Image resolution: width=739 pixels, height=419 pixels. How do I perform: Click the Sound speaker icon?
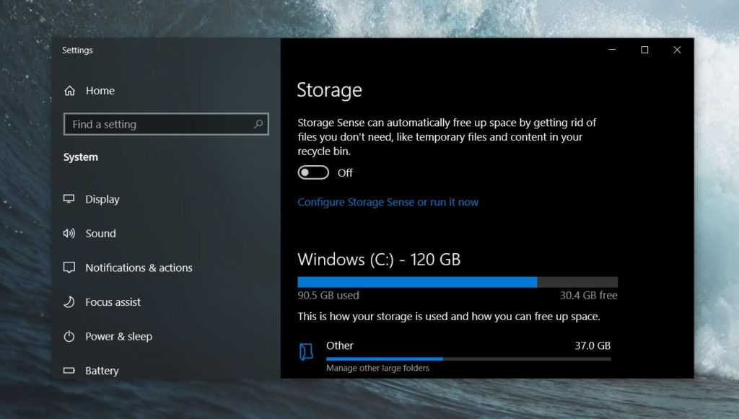69,233
